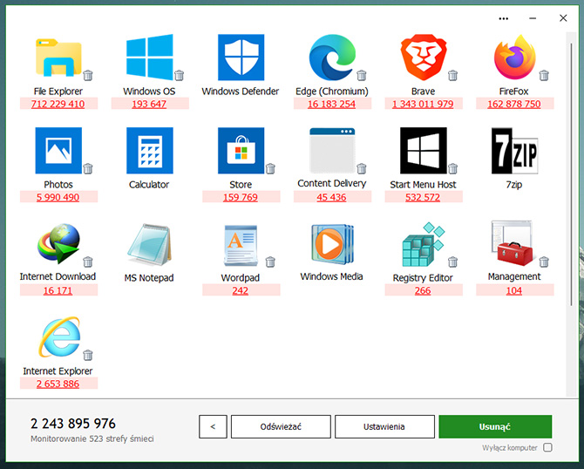584x469 pixels.
Task: Open Registry Editor size link 266
Action: [423, 290]
